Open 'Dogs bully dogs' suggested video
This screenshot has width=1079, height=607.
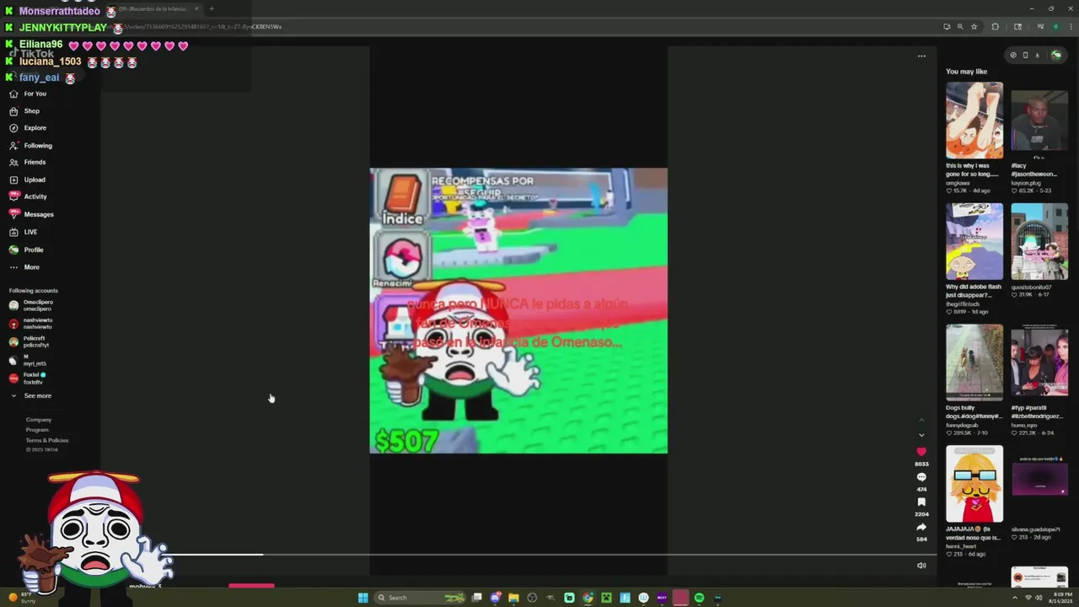(974, 363)
